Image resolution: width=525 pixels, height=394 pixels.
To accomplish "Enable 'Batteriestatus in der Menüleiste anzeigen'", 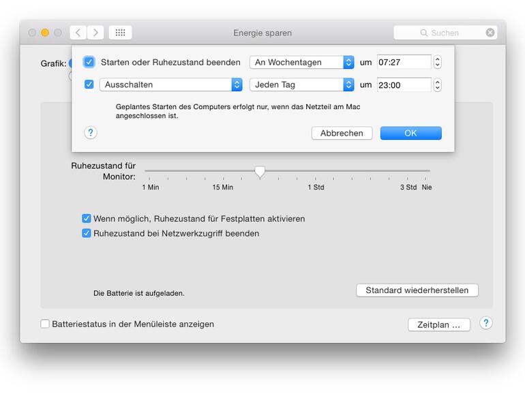I will (45, 324).
